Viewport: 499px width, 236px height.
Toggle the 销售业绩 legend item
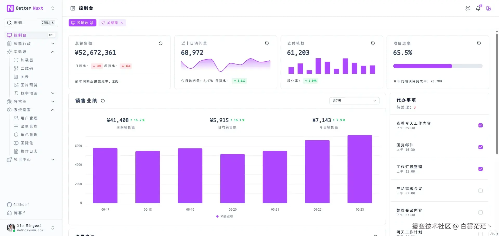tap(225, 216)
